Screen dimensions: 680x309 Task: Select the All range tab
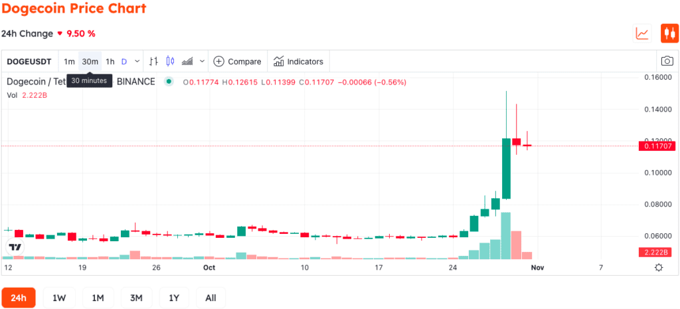pos(211,298)
